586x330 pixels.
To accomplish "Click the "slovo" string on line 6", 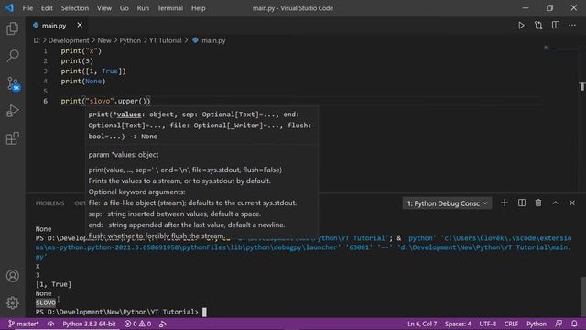I will tap(100, 101).
